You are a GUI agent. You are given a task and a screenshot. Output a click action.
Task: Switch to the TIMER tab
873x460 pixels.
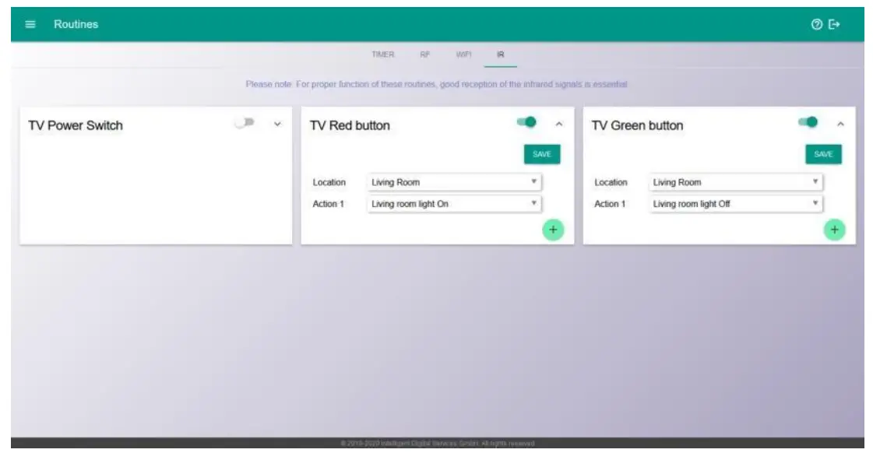point(383,54)
